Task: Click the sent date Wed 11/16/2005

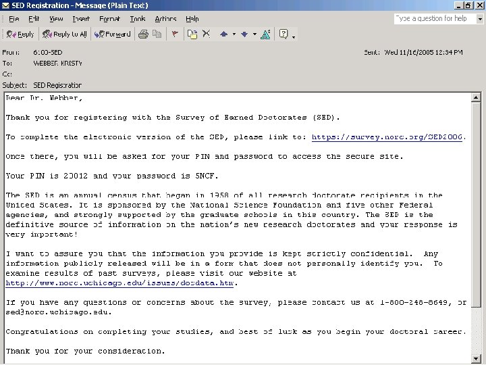Action: (424, 52)
